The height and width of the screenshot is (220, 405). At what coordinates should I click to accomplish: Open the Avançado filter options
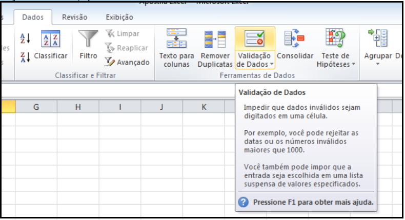point(127,62)
